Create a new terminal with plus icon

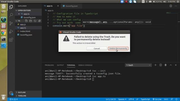click(x=155, y=65)
